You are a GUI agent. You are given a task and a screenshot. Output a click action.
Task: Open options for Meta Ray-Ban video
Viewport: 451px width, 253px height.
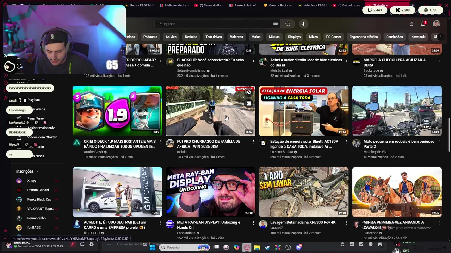[253, 223]
